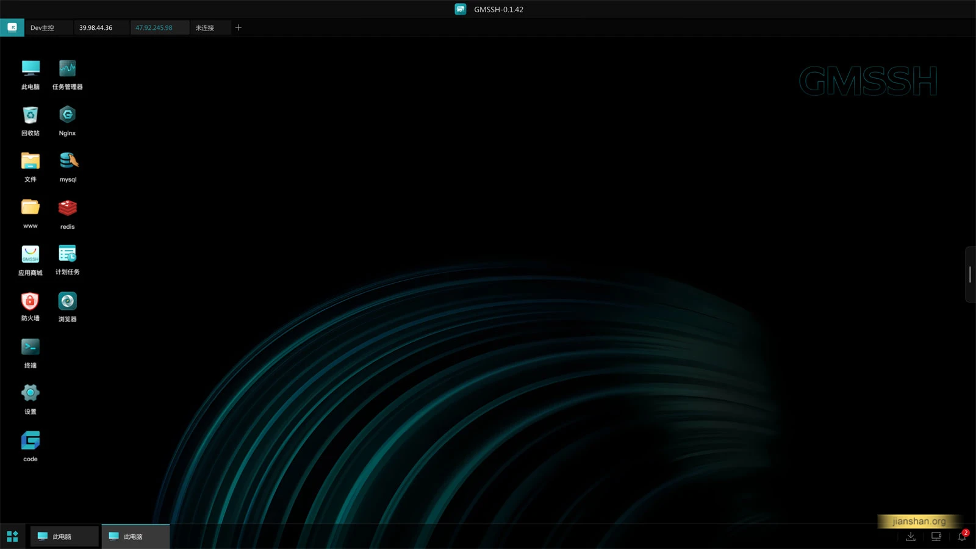The width and height of the screenshot is (976, 549).
Task: Open the 回收站 recycle bin icon
Action: coord(30,121)
